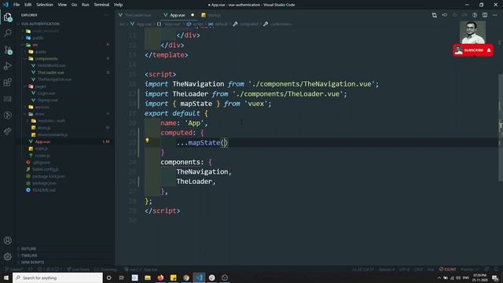This screenshot has height=283, width=503.
Task: Click the subscribe bell icon
Action: tap(489, 50)
